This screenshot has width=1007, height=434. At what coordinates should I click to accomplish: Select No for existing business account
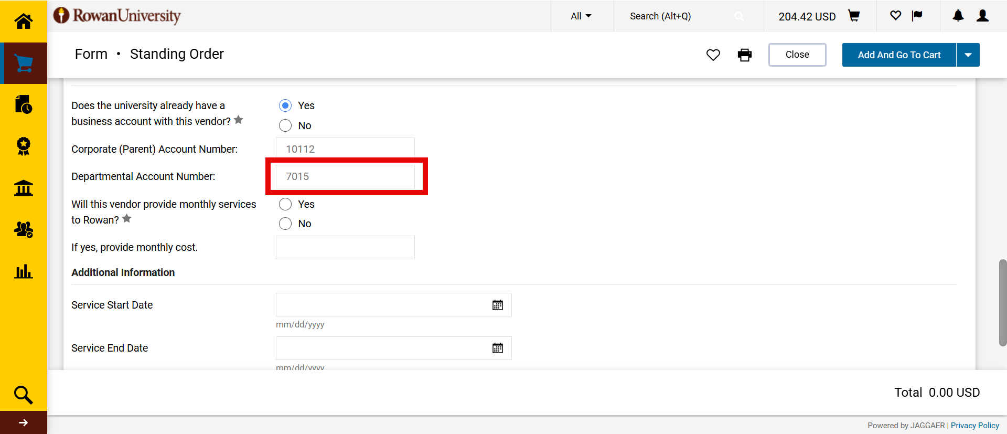coord(285,125)
